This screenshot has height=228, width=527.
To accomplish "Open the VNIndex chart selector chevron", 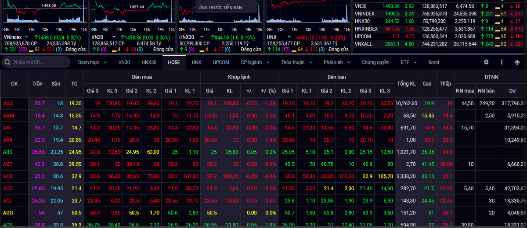I will point(27,37).
